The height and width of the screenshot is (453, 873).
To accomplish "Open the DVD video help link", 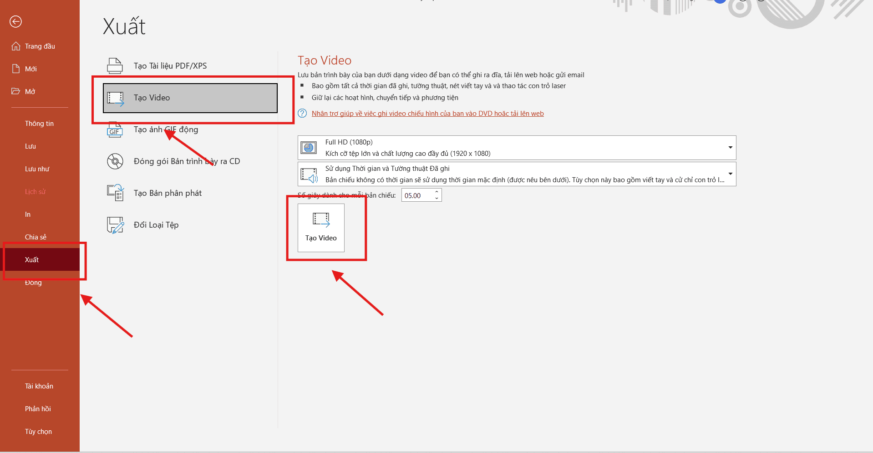I will 427,114.
